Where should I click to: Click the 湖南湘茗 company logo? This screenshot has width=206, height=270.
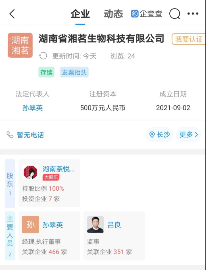[20, 45]
